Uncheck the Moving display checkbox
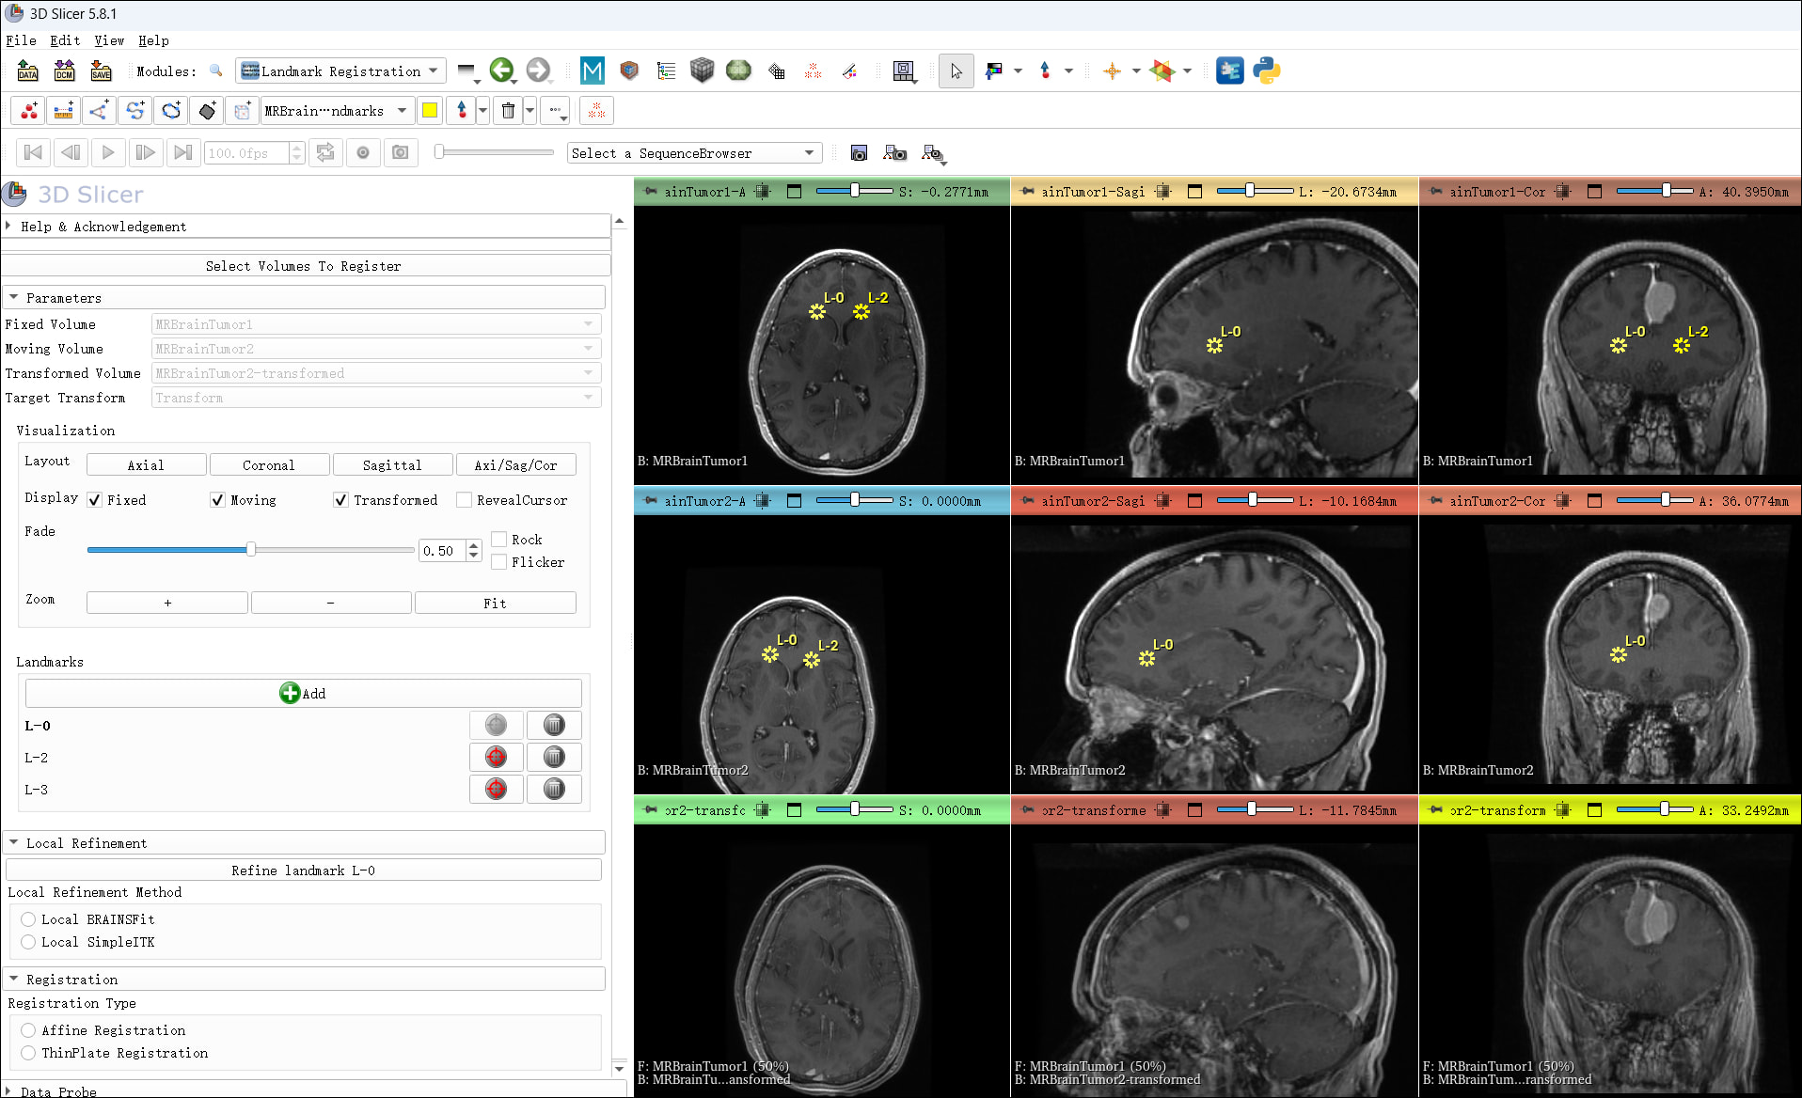This screenshot has height=1098, width=1802. pyautogui.click(x=217, y=500)
